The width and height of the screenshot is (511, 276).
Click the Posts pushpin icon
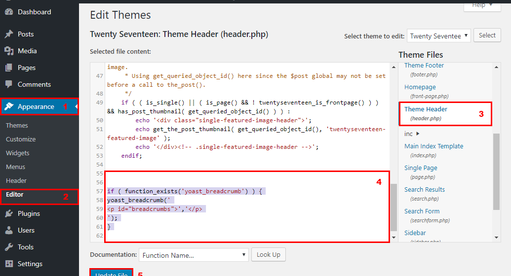9,34
